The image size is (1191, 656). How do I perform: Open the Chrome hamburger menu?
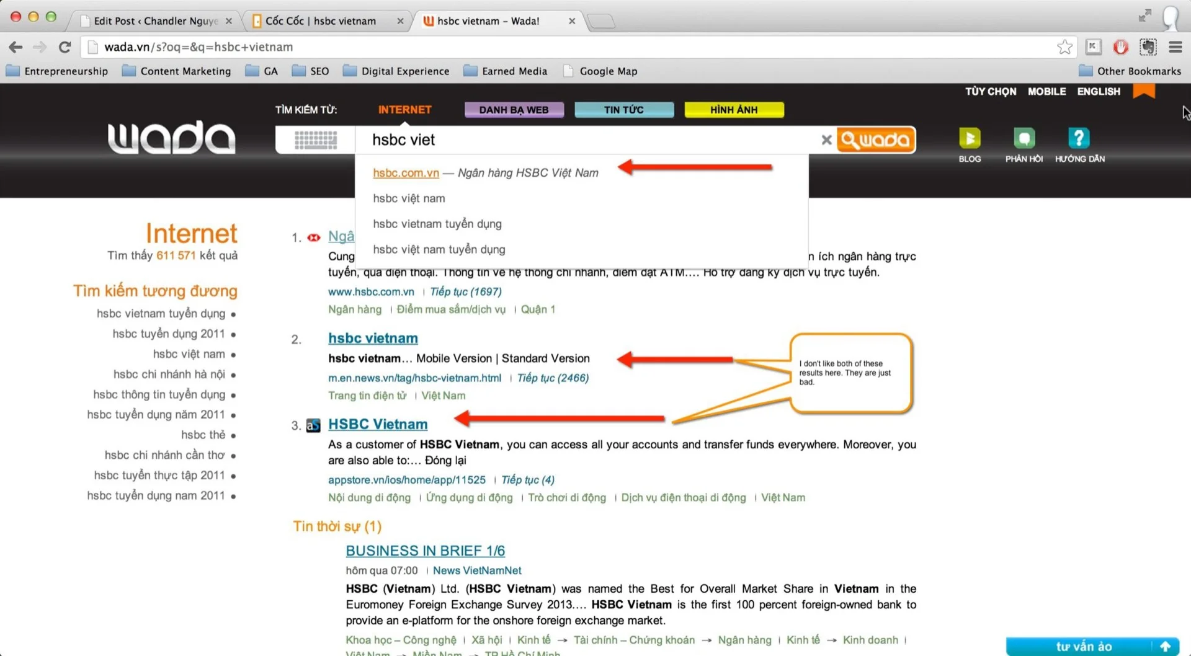point(1175,47)
